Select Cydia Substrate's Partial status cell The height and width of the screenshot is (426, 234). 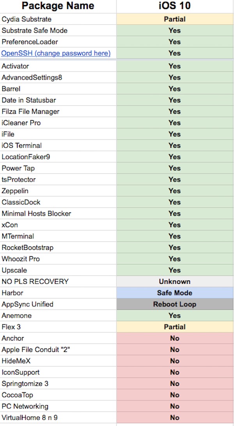(175, 19)
